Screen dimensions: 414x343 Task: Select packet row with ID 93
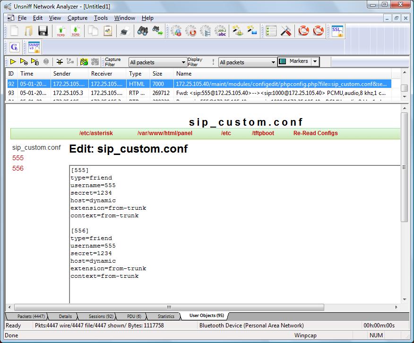coord(189,93)
